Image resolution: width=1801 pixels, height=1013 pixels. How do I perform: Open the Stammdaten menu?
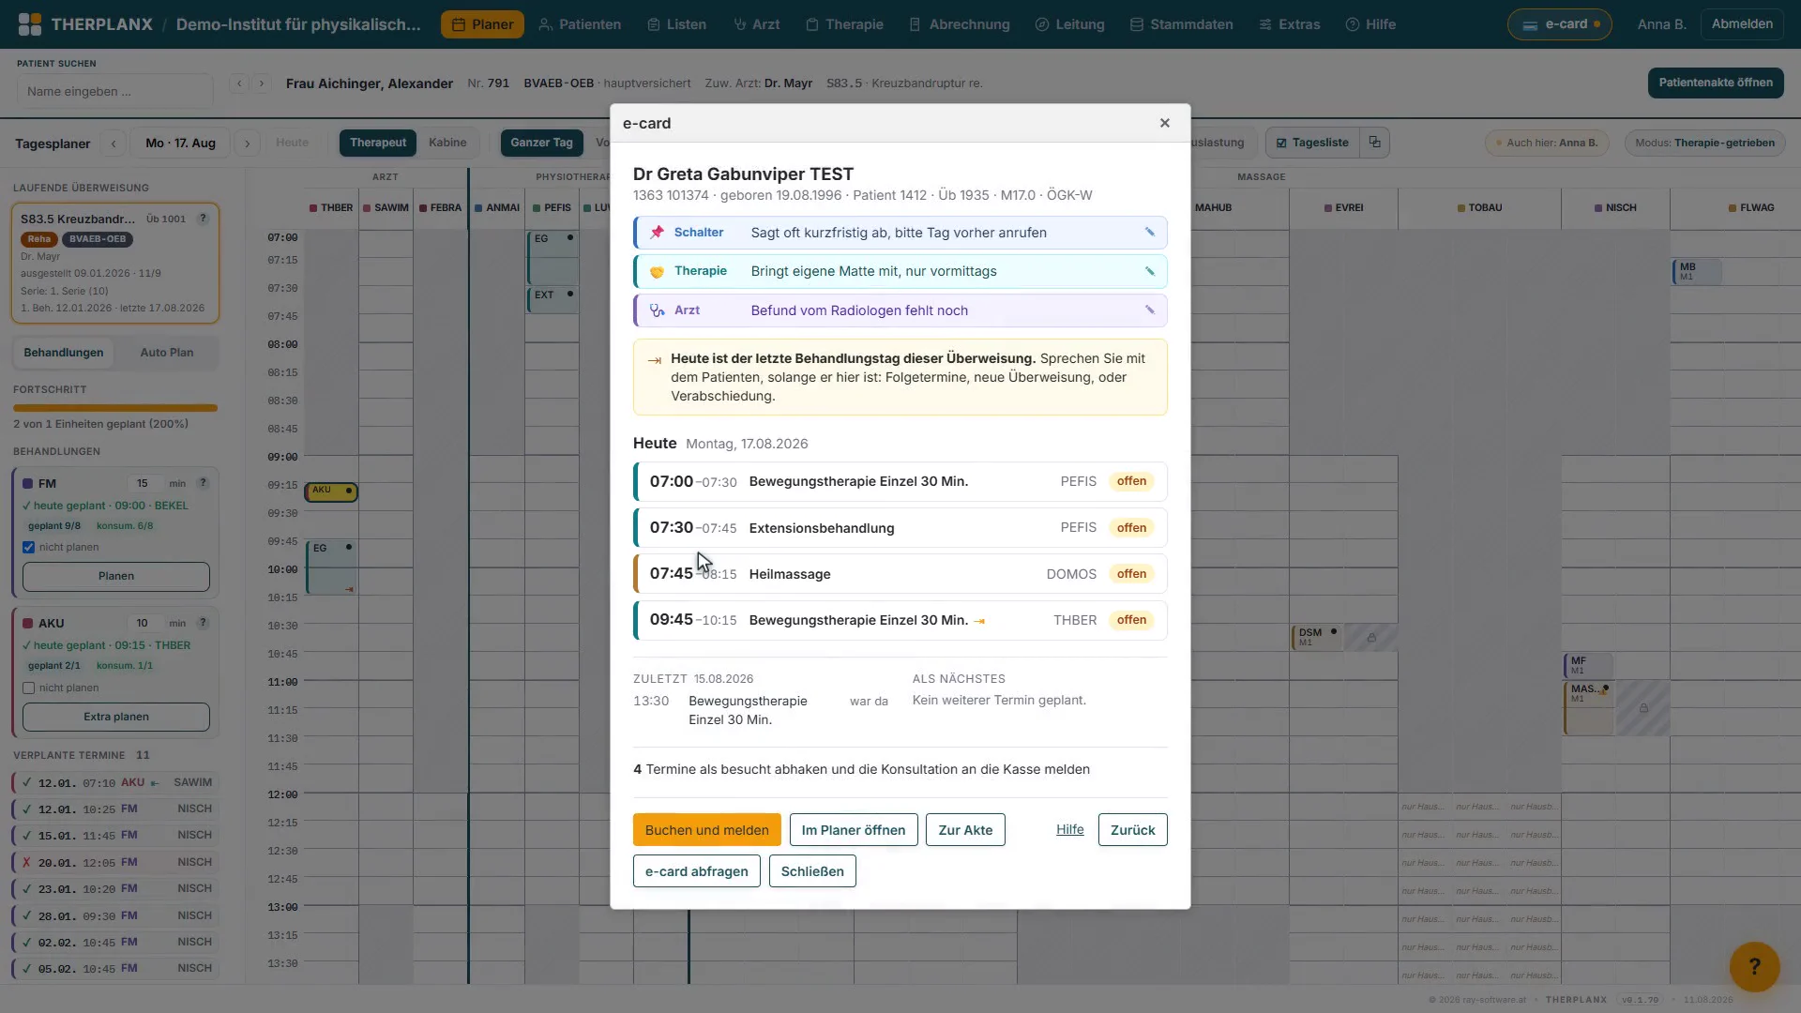pos(1181,24)
